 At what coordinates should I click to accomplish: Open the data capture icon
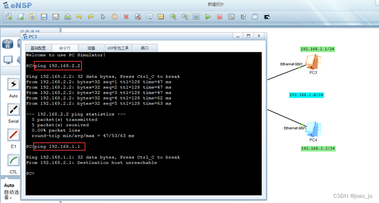coord(231,17)
